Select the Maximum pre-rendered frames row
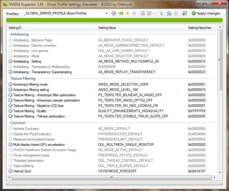Image resolution: width=229 pixels, height=191 pixels. click(x=111, y=139)
